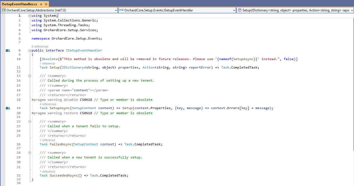Click 'Called when a tenant fails to setup' comment
The image size is (354, 186).
(x=84, y=126)
